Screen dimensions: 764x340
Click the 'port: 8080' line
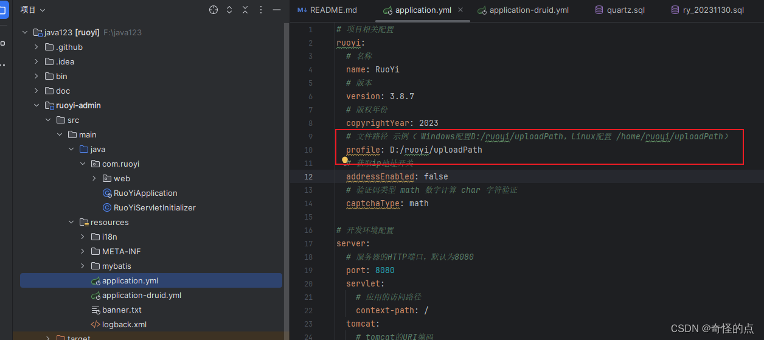pos(370,270)
